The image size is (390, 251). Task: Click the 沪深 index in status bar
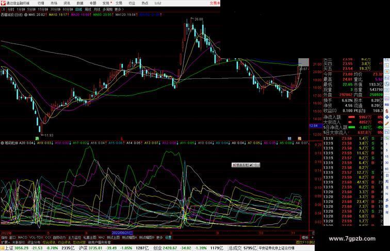pyautogui.click(x=83, y=248)
